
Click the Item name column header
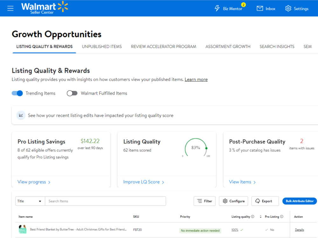25,216
